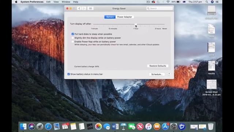The width and height of the screenshot is (234, 132).
Task: Enable Slightly dim the display on battery
Action: click(x=73, y=38)
